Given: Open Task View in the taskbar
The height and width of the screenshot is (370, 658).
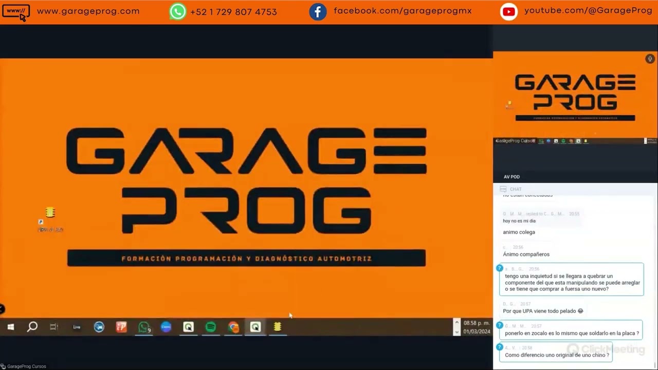Looking at the screenshot, I should (54, 327).
